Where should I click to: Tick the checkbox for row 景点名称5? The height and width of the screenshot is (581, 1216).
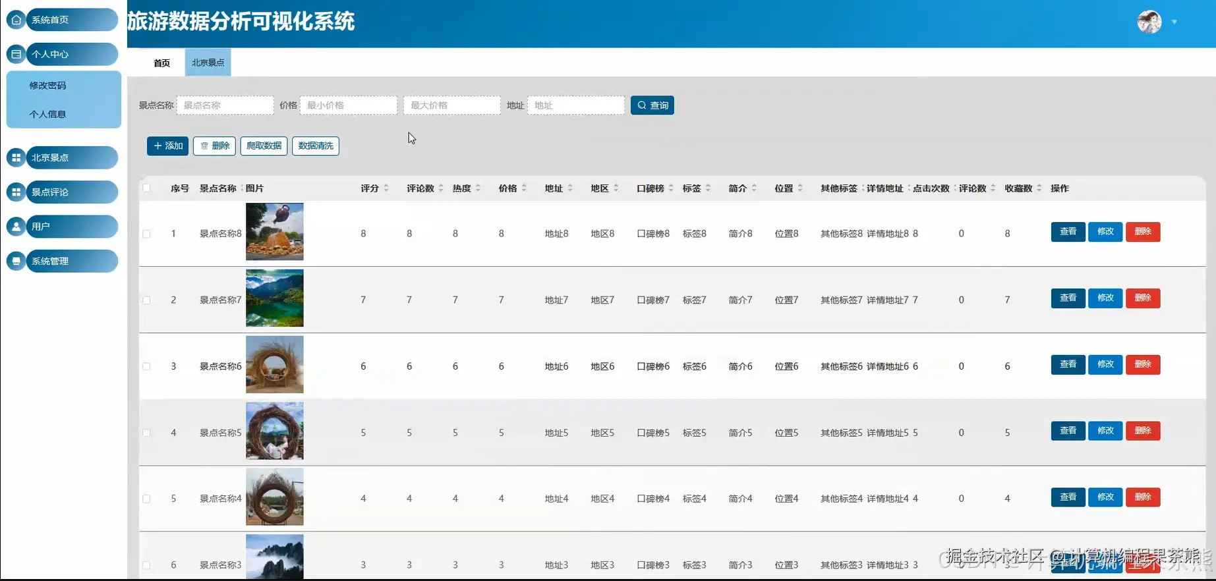pyautogui.click(x=146, y=433)
